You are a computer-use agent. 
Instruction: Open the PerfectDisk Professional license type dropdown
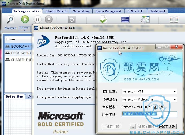click(x=149, y=99)
